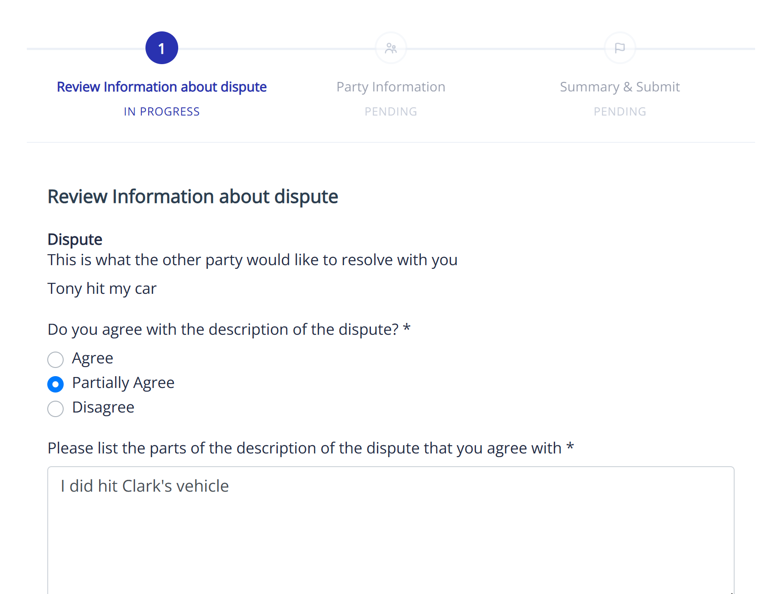Click the 'Please list the parts' field label

pyautogui.click(x=310, y=448)
